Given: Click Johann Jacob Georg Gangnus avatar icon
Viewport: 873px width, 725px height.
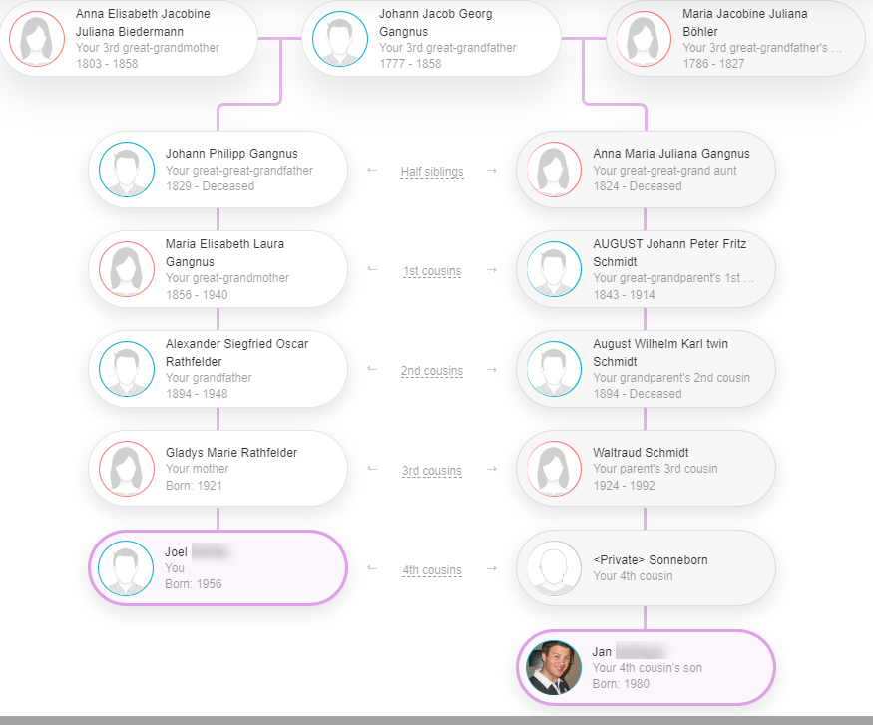Looking at the screenshot, I should [x=340, y=39].
